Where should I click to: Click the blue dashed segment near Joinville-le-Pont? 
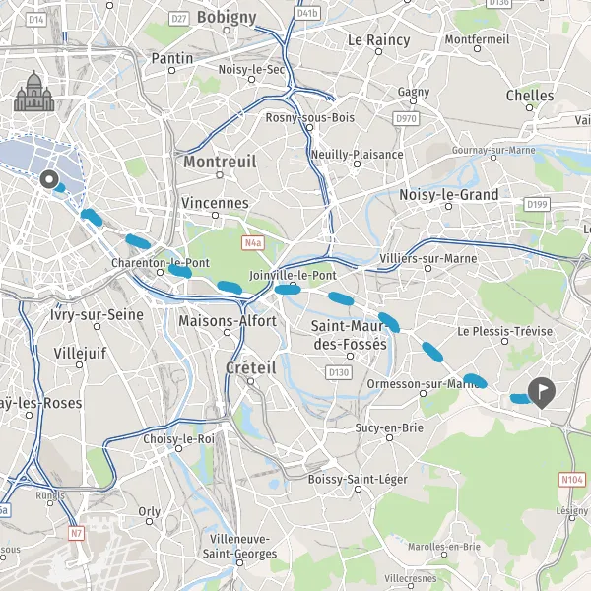pos(288,290)
